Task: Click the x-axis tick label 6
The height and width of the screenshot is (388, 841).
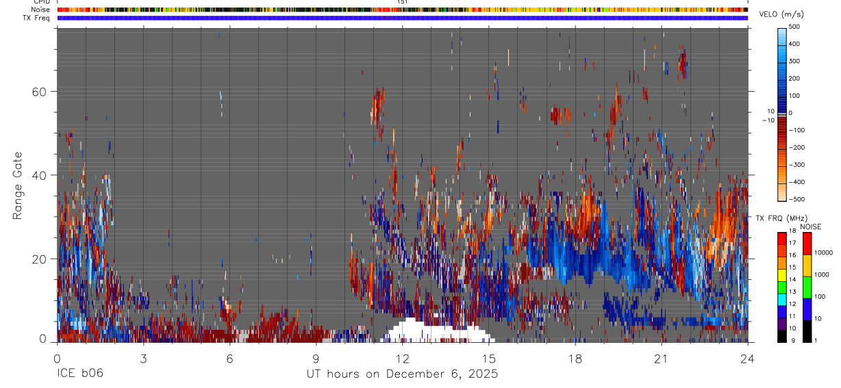Action: point(229,359)
